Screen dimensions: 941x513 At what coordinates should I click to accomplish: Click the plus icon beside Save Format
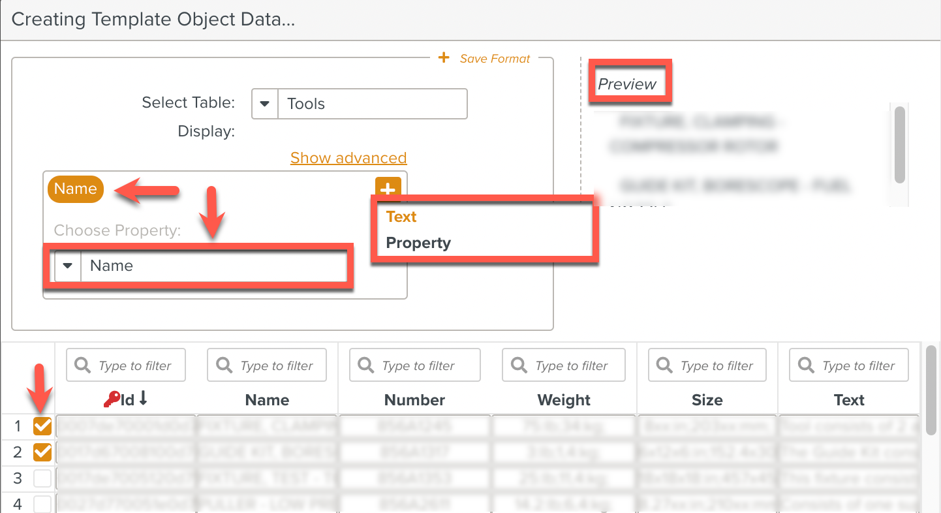[x=444, y=58]
